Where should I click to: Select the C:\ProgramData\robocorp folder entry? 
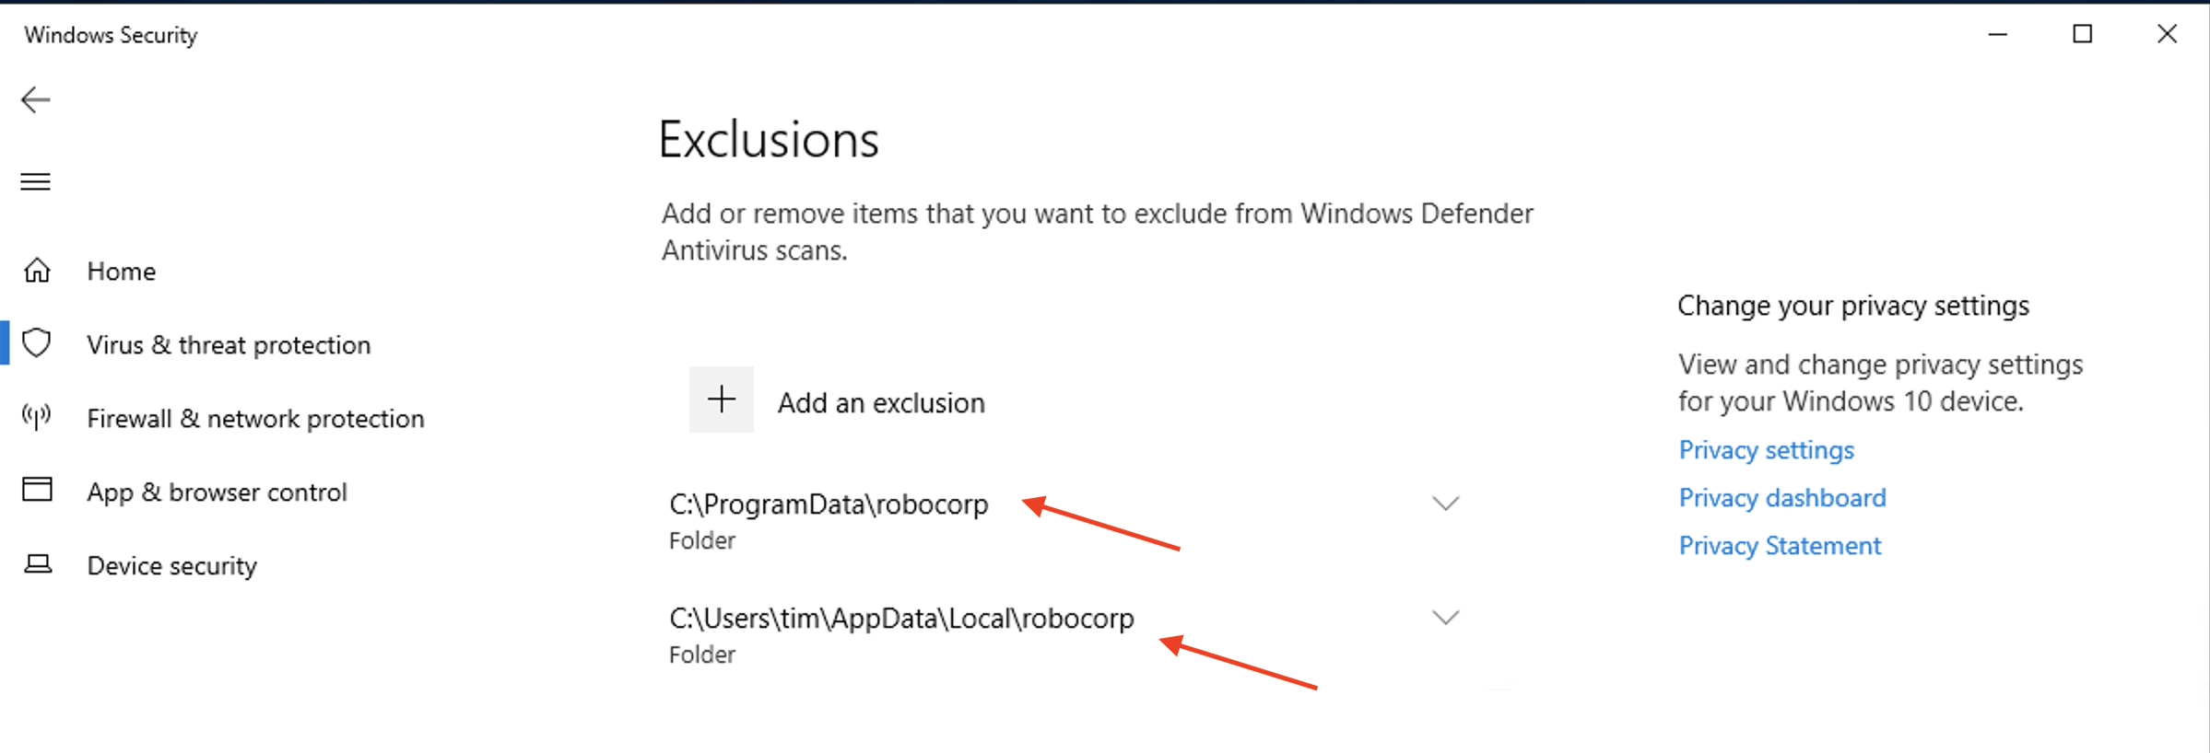click(x=1064, y=520)
